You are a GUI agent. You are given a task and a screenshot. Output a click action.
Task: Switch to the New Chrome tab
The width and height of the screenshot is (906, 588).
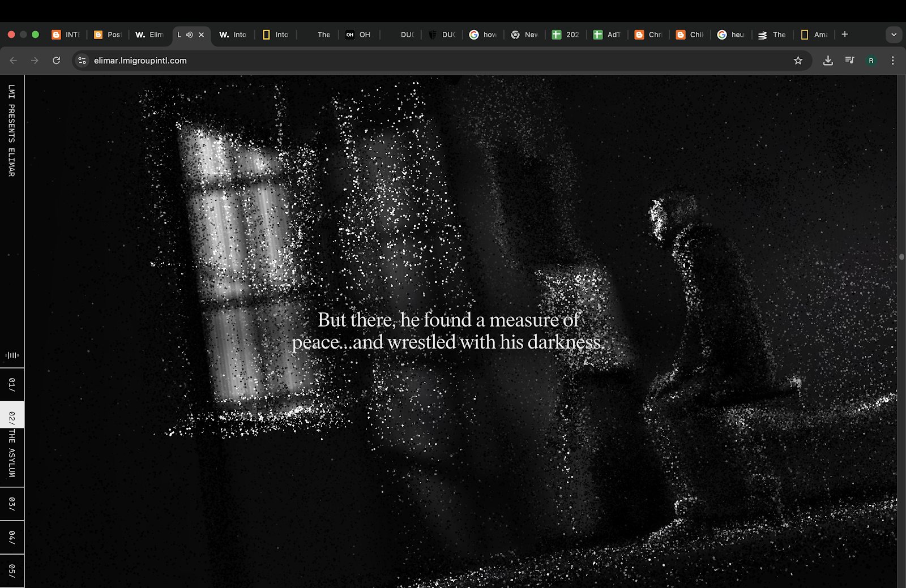[524, 35]
